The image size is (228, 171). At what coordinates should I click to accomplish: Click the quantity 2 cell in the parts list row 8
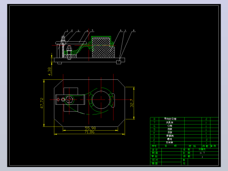click(206, 119)
